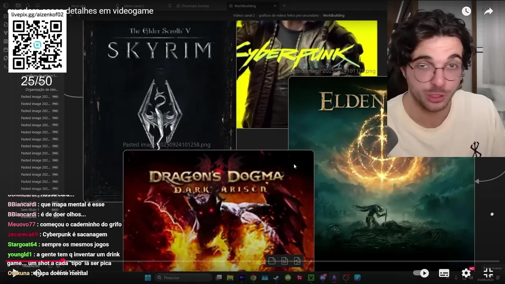The image size is (505, 284).
Task: Select the Dragon's Dogma Dark Arisen card
Action: tap(219, 211)
